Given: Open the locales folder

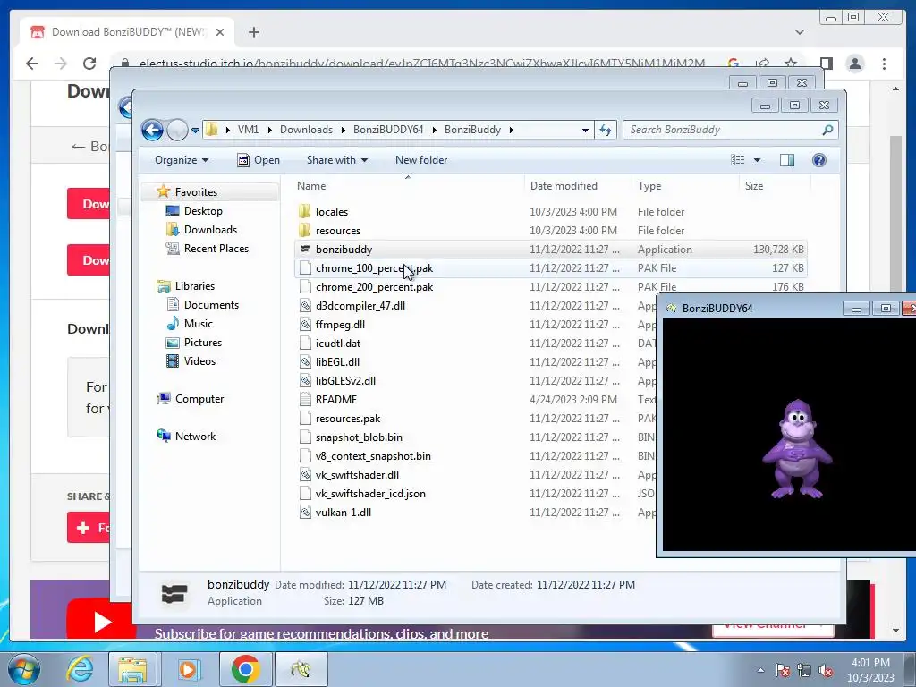Looking at the screenshot, I should (331, 212).
